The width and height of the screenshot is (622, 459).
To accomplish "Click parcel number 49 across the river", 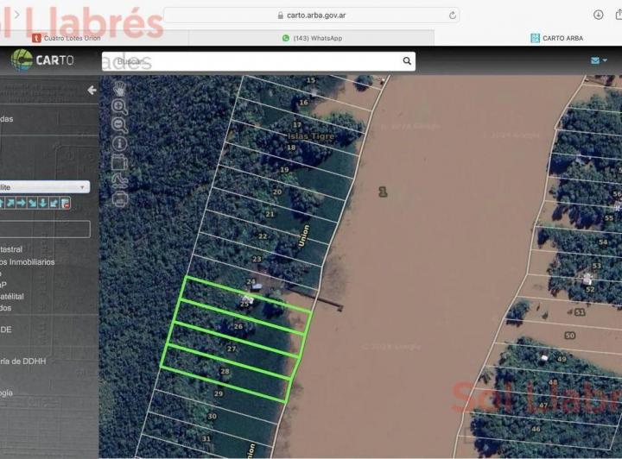I will click(x=562, y=359).
